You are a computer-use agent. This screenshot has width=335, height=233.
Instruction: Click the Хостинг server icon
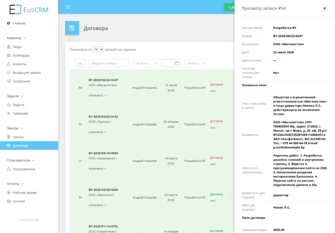pyautogui.click(x=8, y=202)
